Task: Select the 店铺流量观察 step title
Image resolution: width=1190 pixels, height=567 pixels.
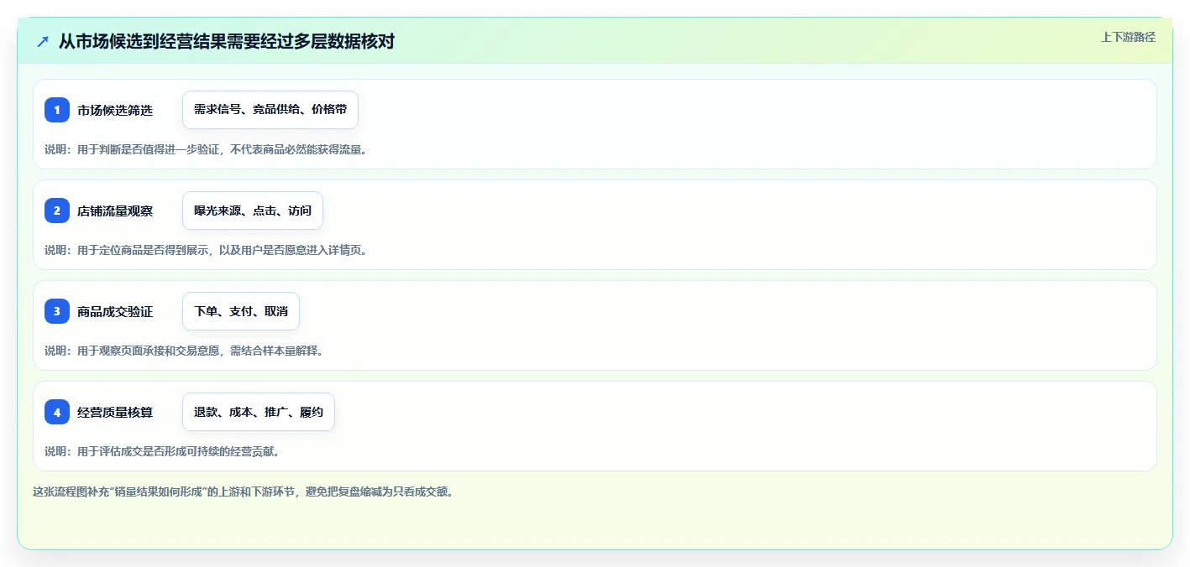Action: 115,211
